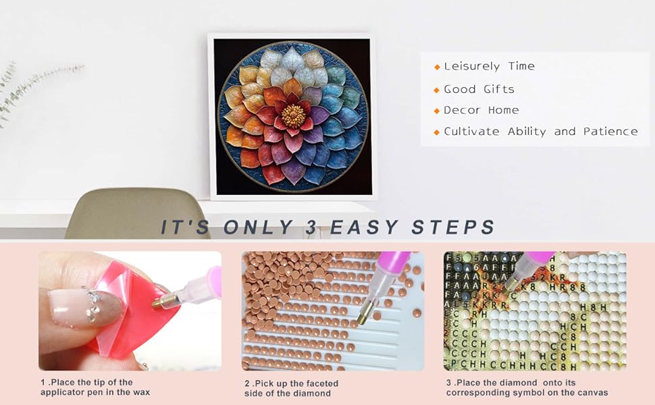Select the Good Gifts text
655x405 pixels.
[x=479, y=89]
